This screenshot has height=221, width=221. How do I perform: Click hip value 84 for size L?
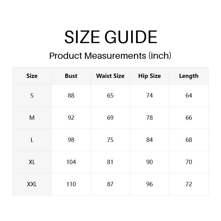point(150,140)
